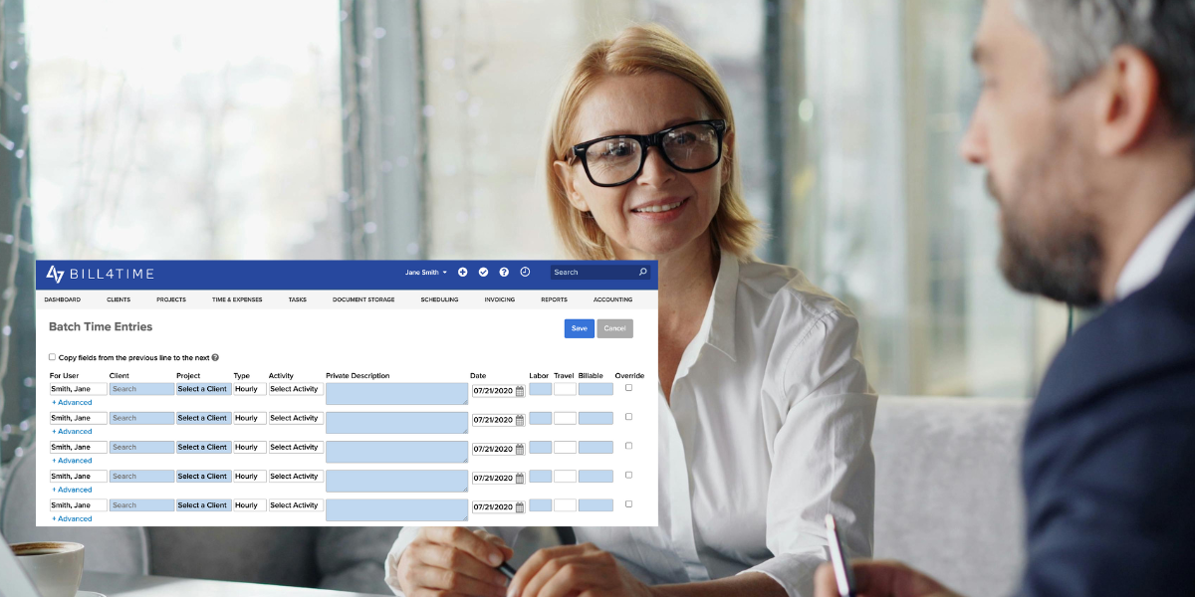Open the help question mark icon in header

504,272
